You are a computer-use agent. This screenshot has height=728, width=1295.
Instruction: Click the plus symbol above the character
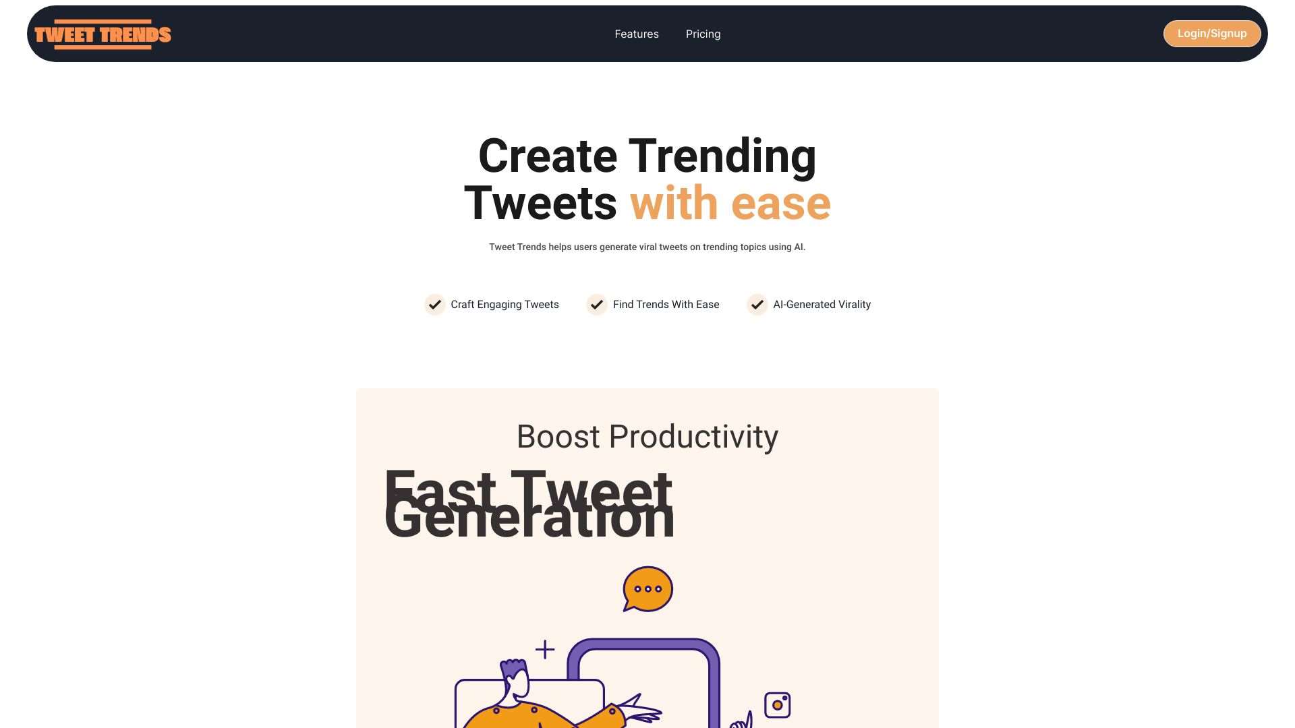click(544, 648)
